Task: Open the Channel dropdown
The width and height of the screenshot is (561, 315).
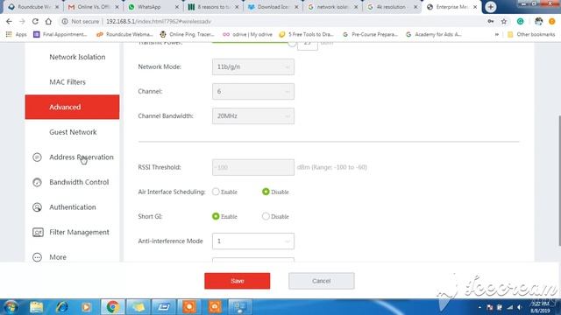Action: coord(253,91)
